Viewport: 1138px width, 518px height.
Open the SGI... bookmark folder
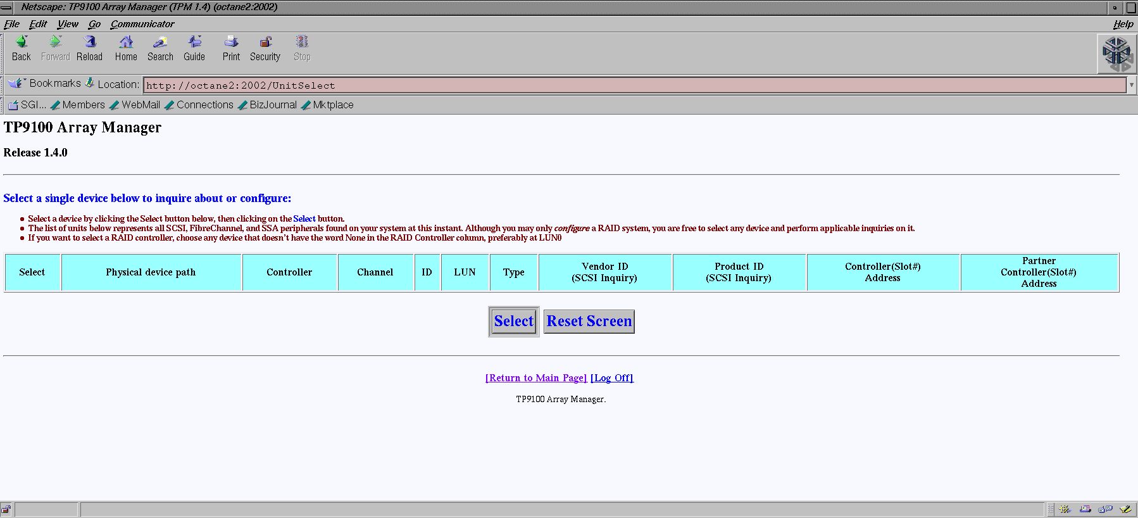(x=27, y=105)
